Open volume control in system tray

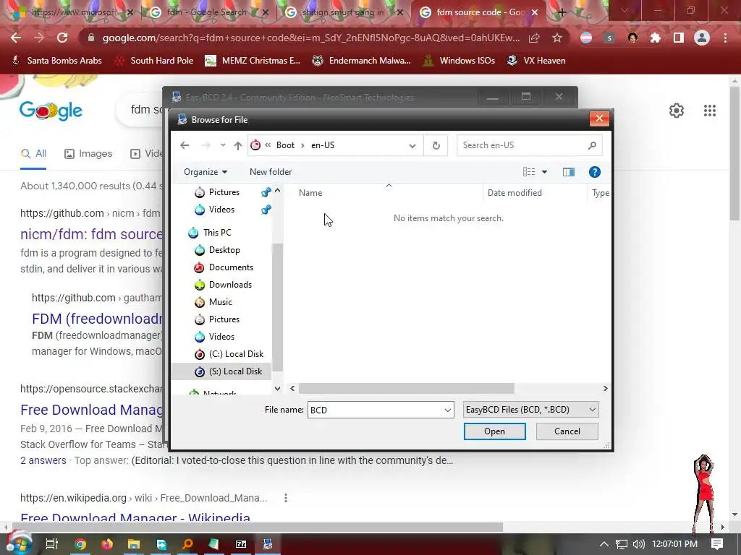pyautogui.click(x=638, y=544)
